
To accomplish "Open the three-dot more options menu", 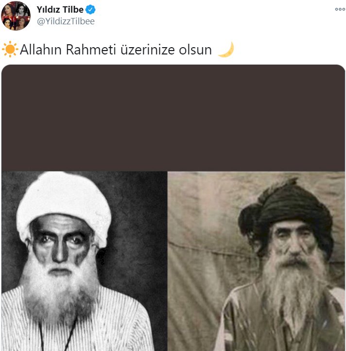I will [340, 9].
